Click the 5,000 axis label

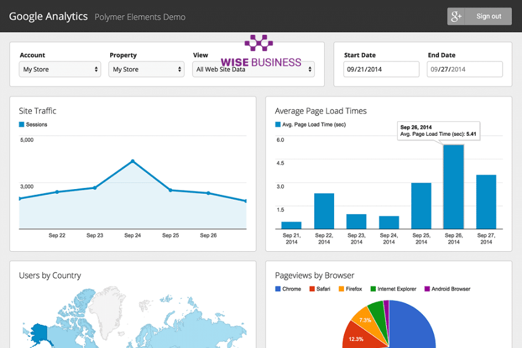[27, 140]
